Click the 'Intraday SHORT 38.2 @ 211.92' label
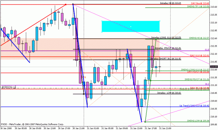218x130 pixels. [x=166, y=58]
